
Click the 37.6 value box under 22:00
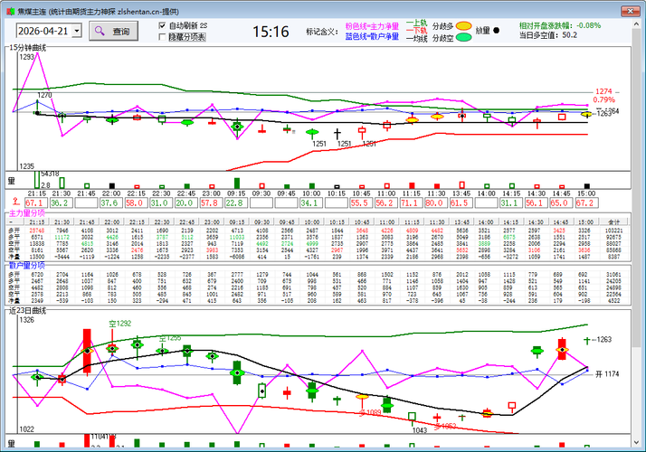(110, 202)
